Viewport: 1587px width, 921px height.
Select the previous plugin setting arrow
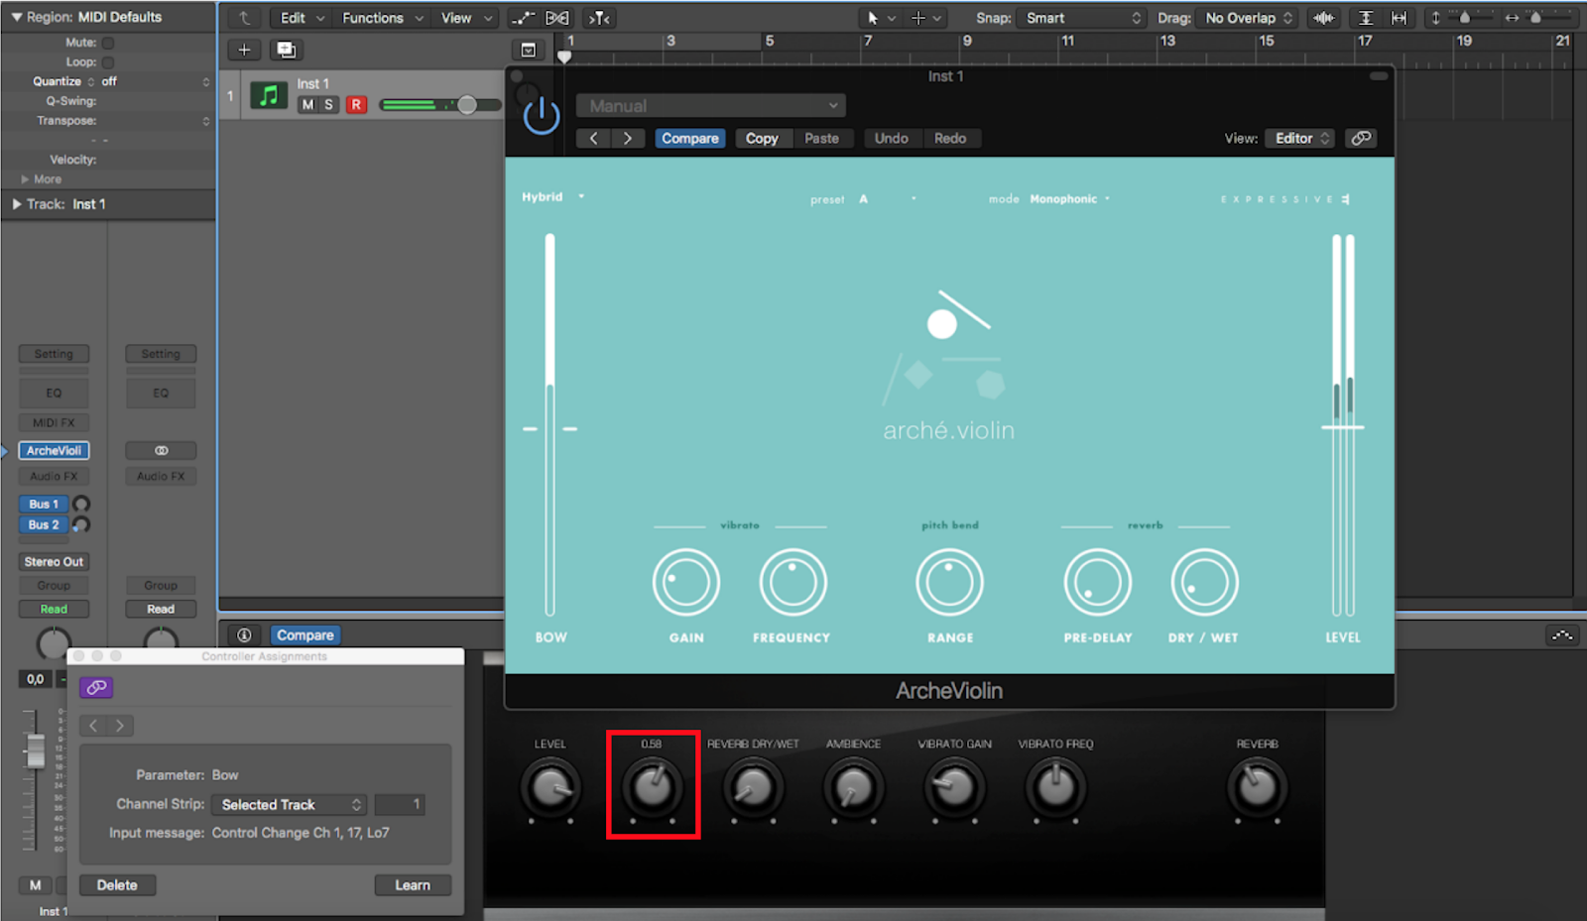[594, 139]
